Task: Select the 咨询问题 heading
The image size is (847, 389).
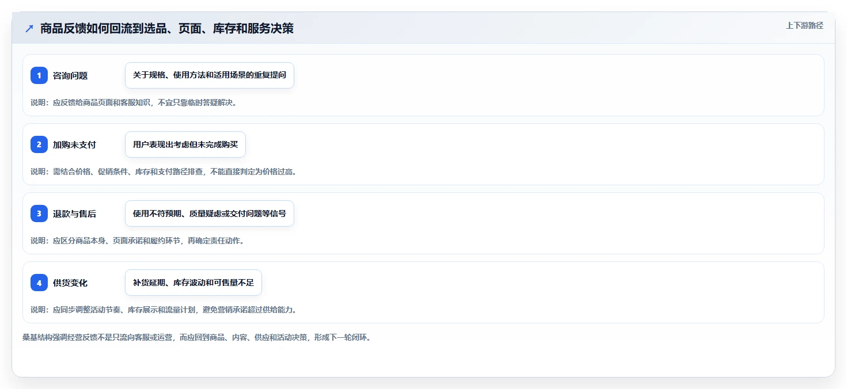Action: (x=70, y=75)
